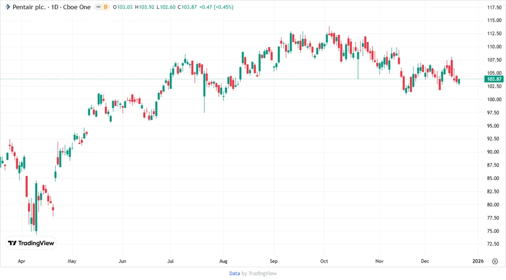
Task: Click the 100.00 price axis label
Action: [494, 100]
